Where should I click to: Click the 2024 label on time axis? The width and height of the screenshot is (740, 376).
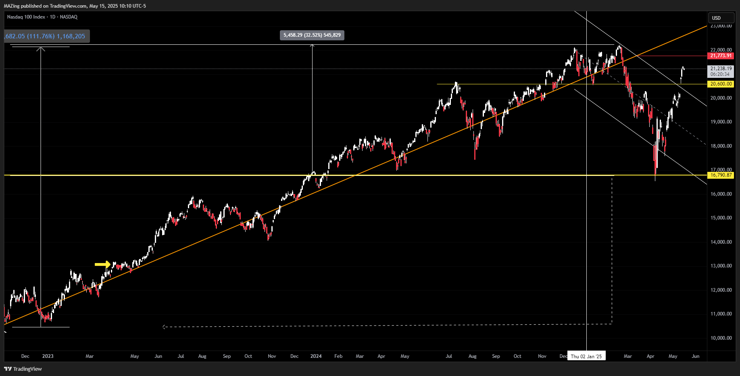pyautogui.click(x=316, y=356)
